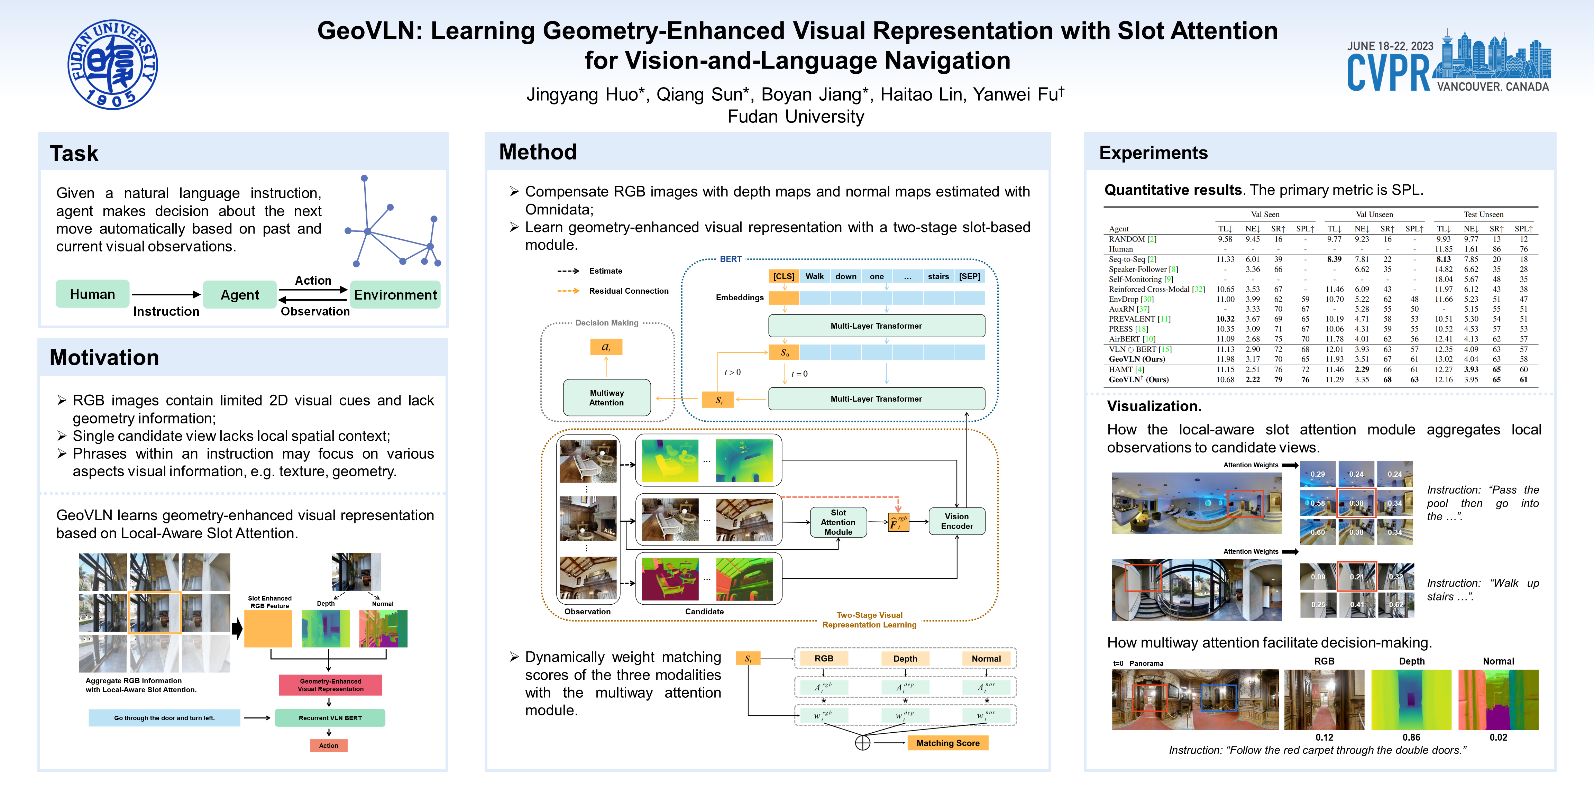Click the Motivation section heading
The width and height of the screenshot is (1594, 797).
[x=104, y=358]
